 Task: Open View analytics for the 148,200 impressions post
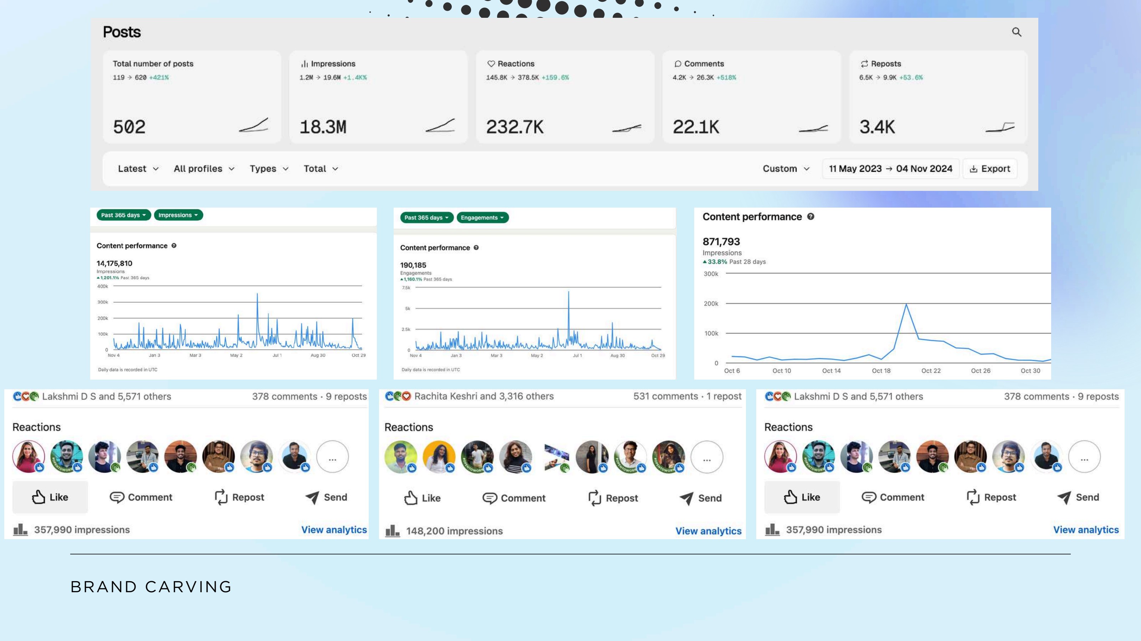708,531
